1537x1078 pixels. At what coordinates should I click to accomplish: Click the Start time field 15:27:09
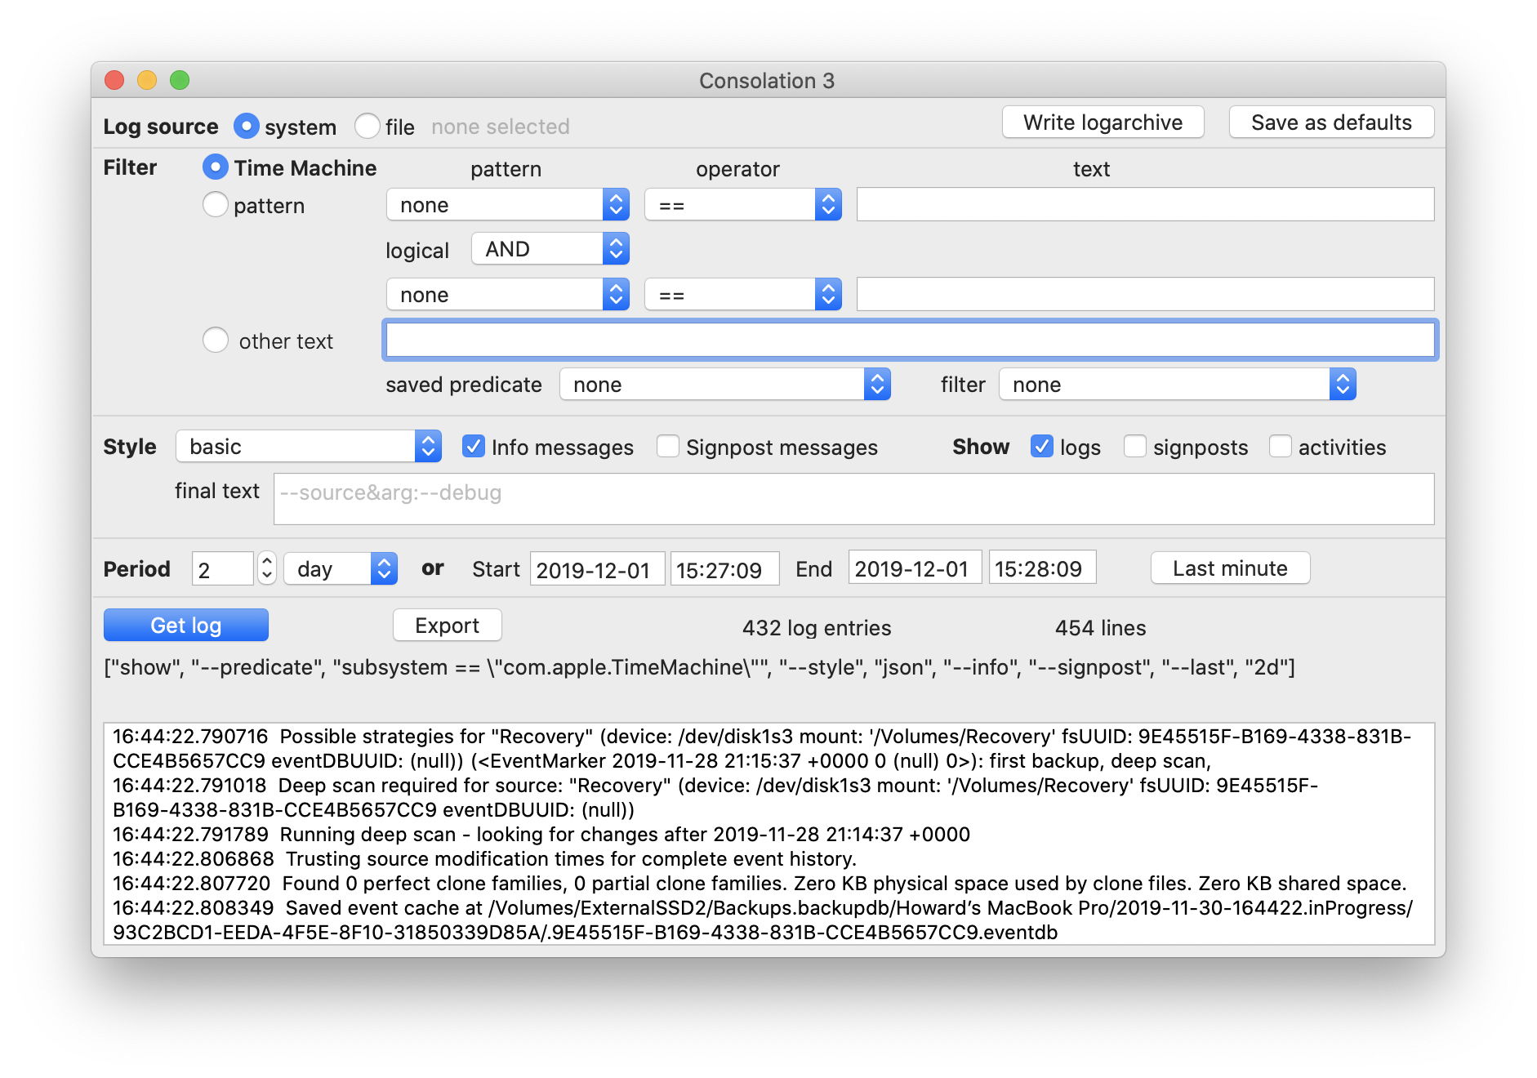click(724, 569)
